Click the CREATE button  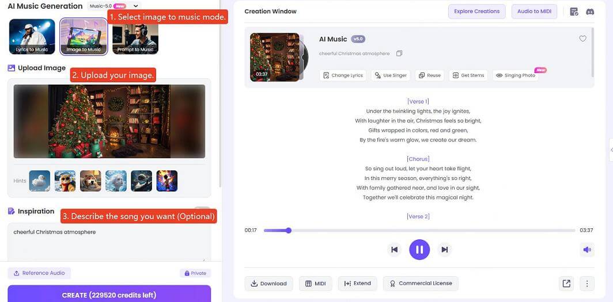click(x=109, y=295)
